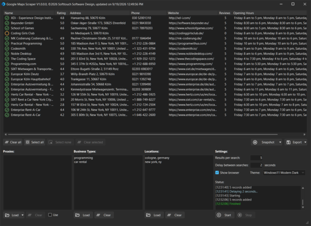Click the Status log scrollbar thumb

303,202
